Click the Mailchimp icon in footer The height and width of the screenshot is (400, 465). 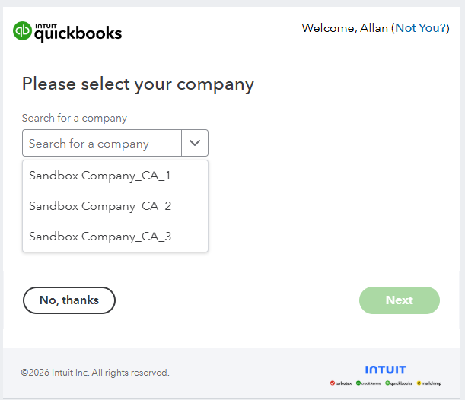coord(428,383)
